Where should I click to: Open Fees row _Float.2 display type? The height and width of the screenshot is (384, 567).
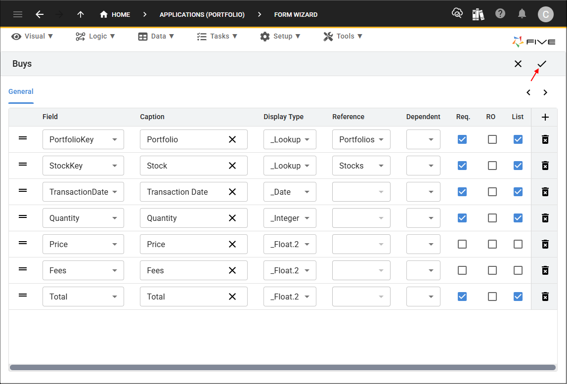coord(290,270)
